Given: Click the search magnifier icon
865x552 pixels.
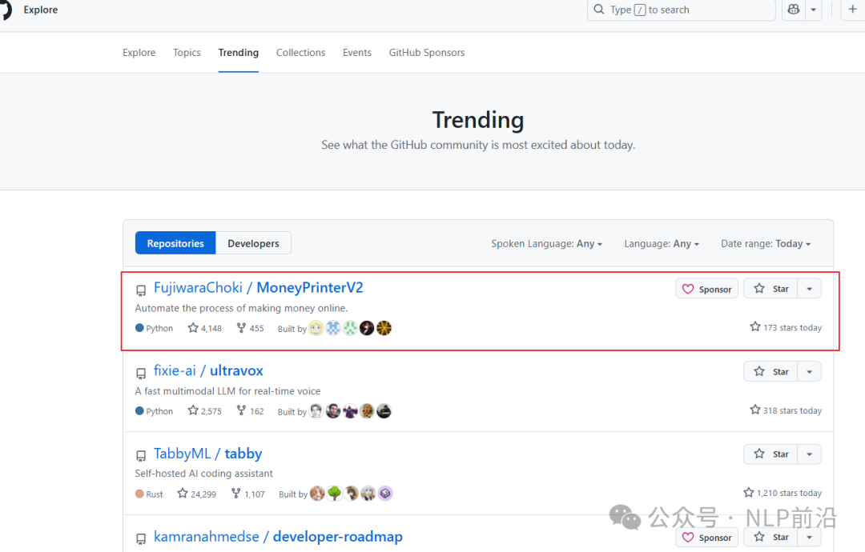Looking at the screenshot, I should 598,10.
